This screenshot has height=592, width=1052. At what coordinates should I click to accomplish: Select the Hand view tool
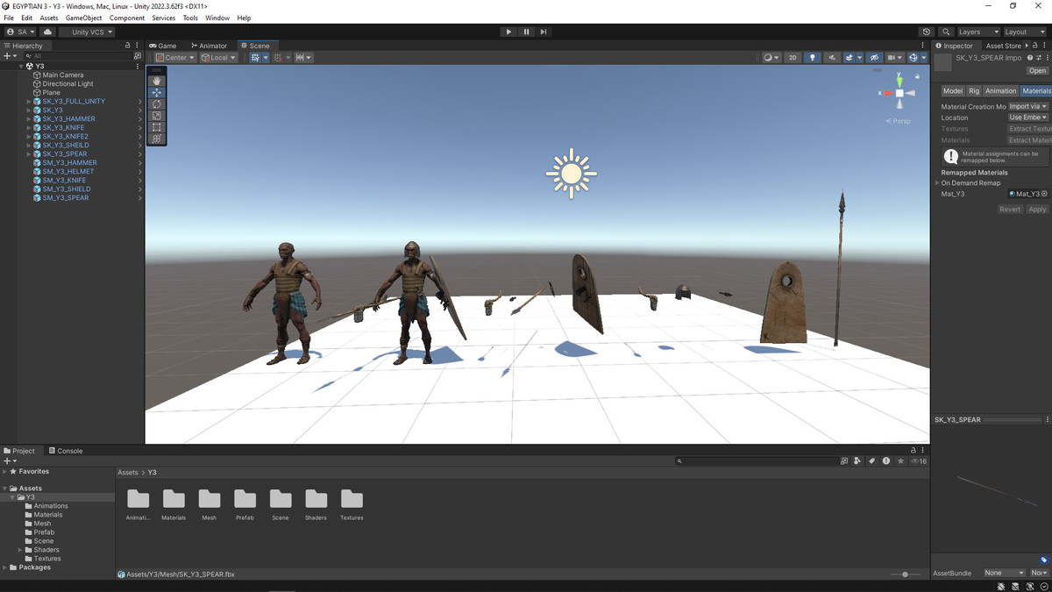pos(157,81)
